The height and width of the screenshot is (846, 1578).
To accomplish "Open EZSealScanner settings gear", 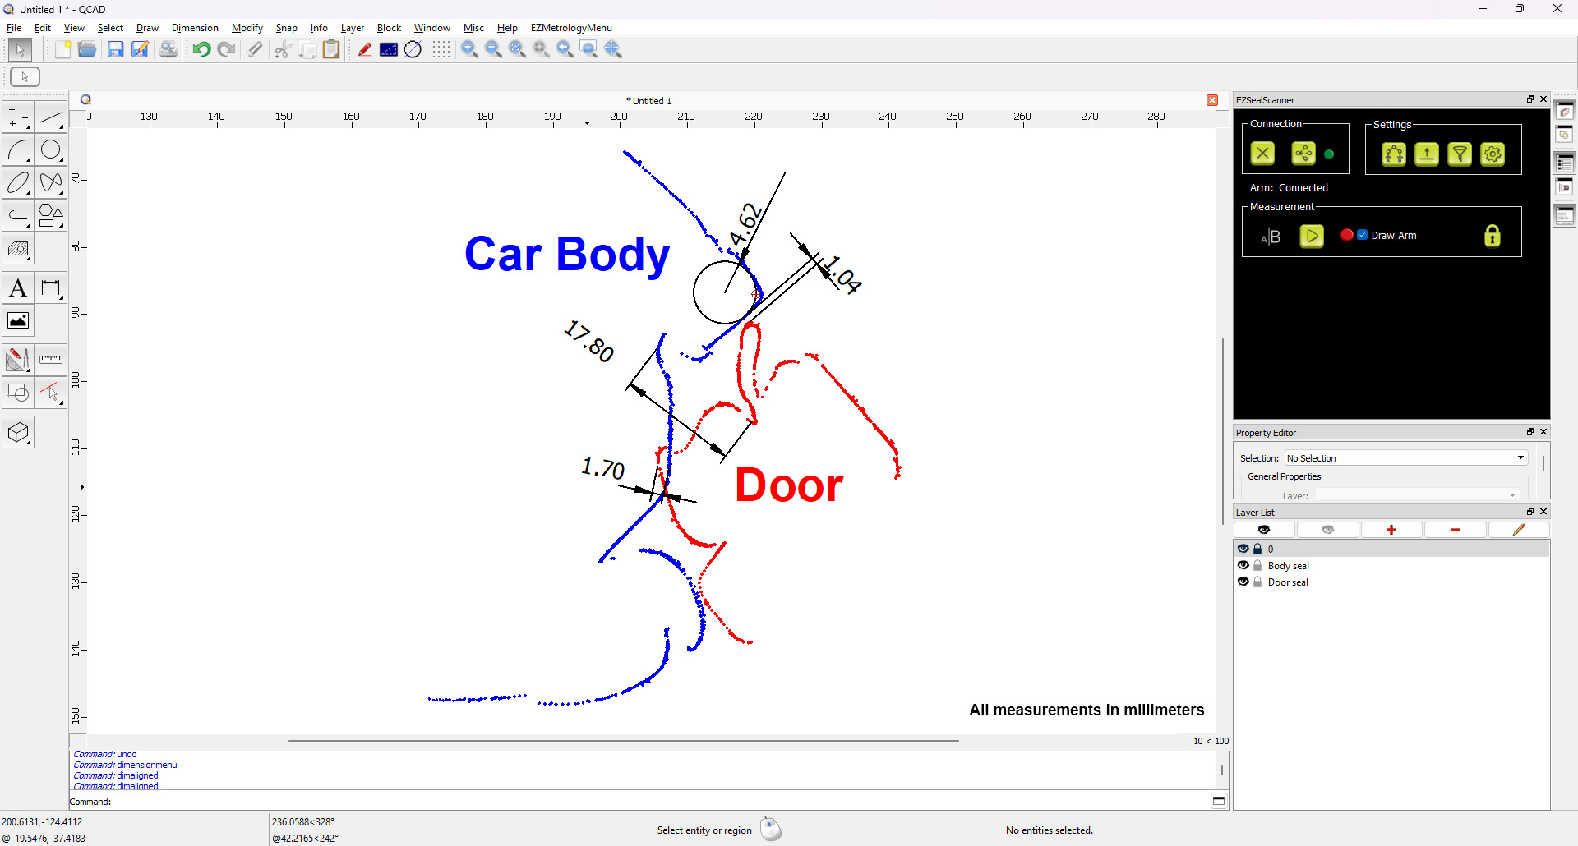I will [1493, 154].
